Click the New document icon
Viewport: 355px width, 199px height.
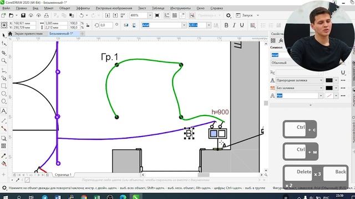point(3,15)
